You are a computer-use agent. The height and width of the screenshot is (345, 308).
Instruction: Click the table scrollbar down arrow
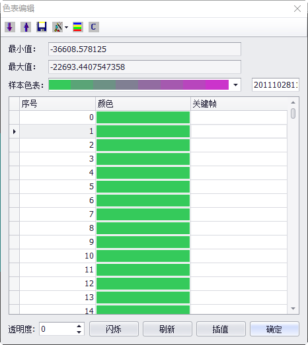point(293,309)
